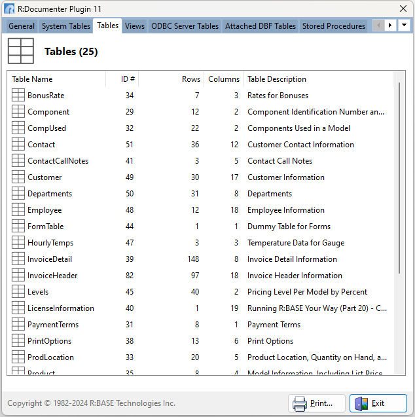Click the table icon beside InvoiceHeader
Image resolution: width=415 pixels, height=417 pixels.
18,275
